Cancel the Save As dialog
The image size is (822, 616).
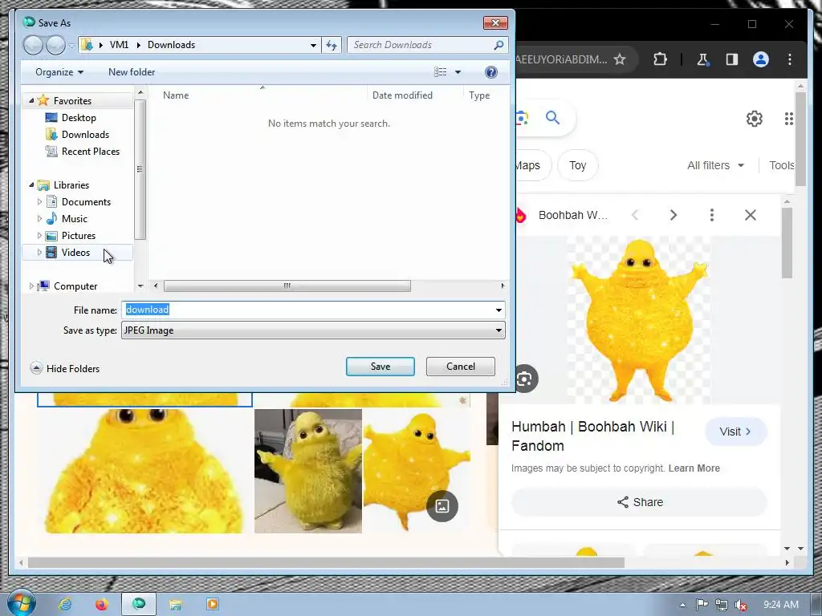click(x=460, y=367)
